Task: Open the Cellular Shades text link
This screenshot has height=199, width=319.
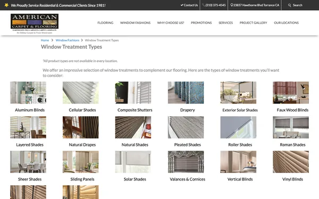Action: tap(82, 110)
